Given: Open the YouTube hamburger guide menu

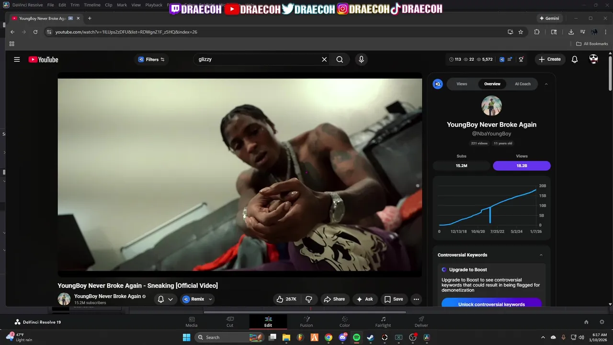Looking at the screenshot, I should [x=17, y=59].
